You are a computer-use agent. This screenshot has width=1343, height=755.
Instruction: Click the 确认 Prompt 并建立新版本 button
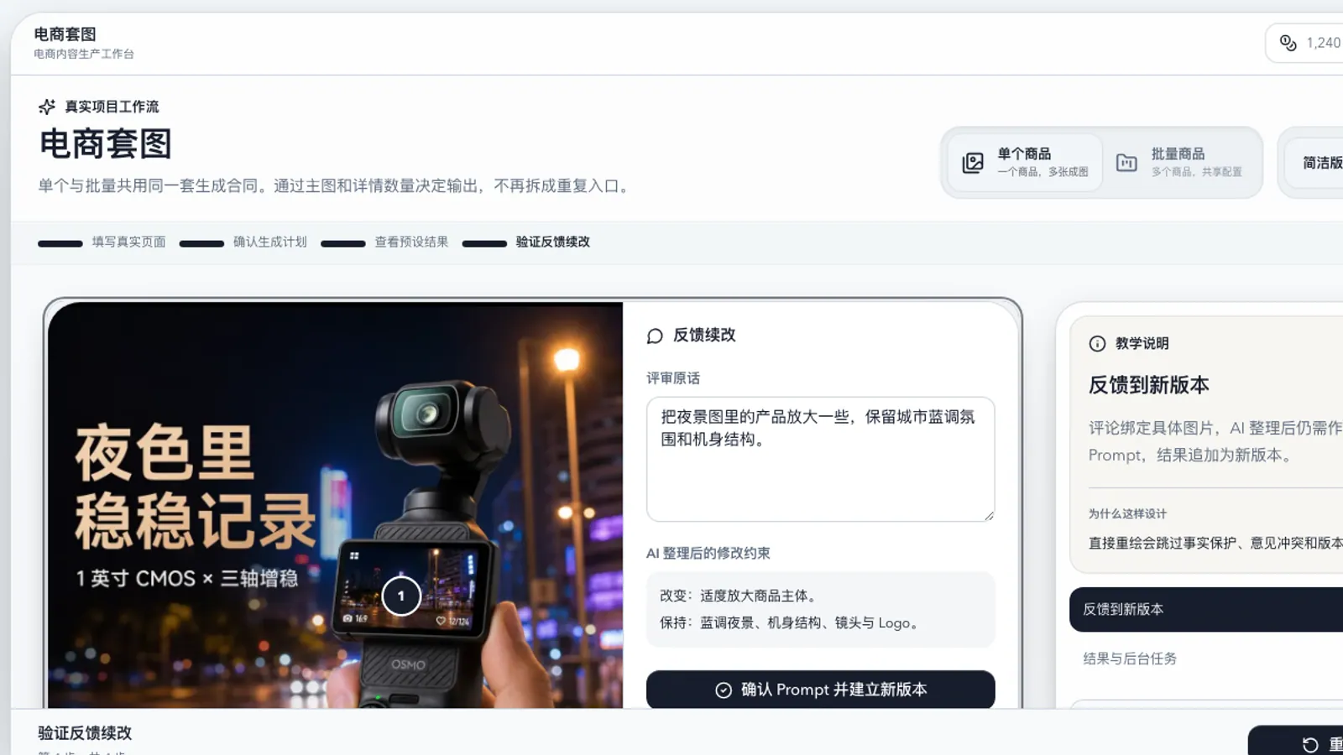coord(821,690)
